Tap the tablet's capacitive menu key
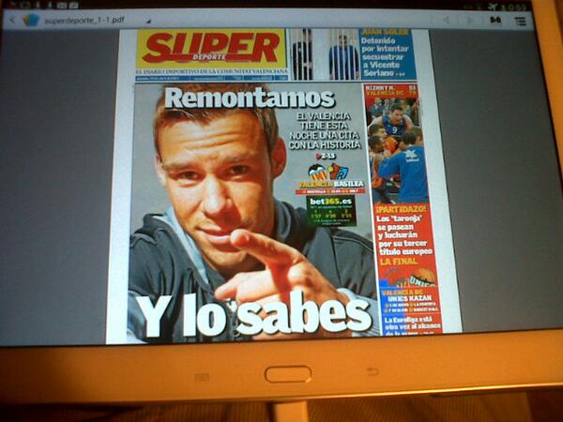 [202, 377]
